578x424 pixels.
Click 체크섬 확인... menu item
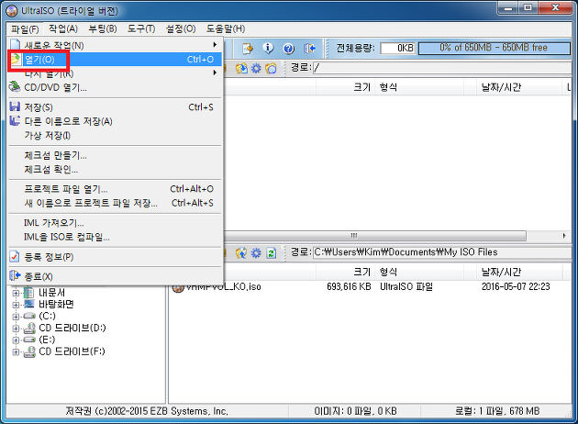(x=115, y=169)
